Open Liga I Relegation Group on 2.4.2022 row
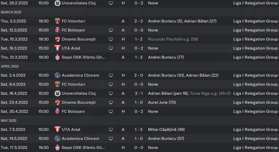The height and width of the screenshot is (152, 279). [x=255, y=75]
